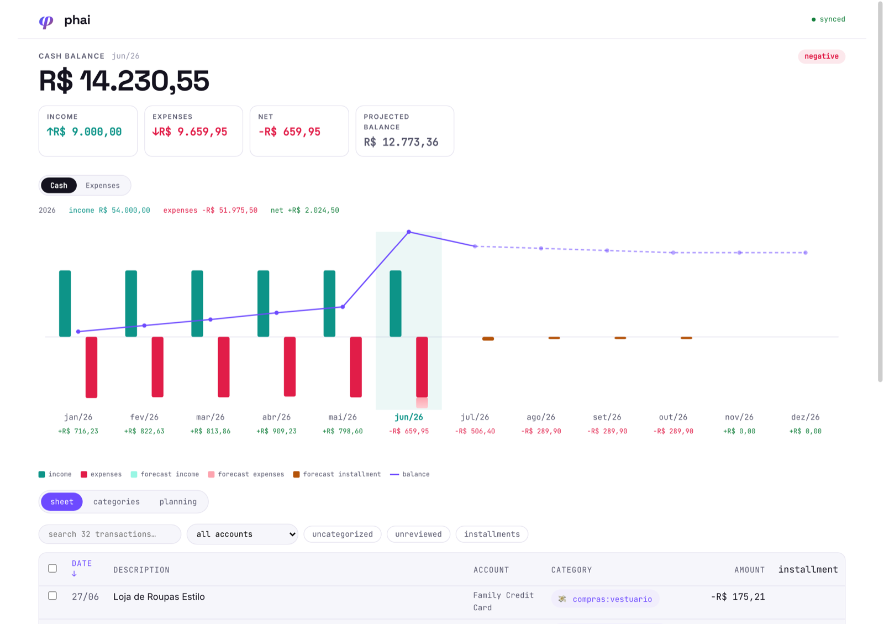Switch chart to Expenses view
Image resolution: width=884 pixels, height=624 pixels.
pyautogui.click(x=103, y=185)
